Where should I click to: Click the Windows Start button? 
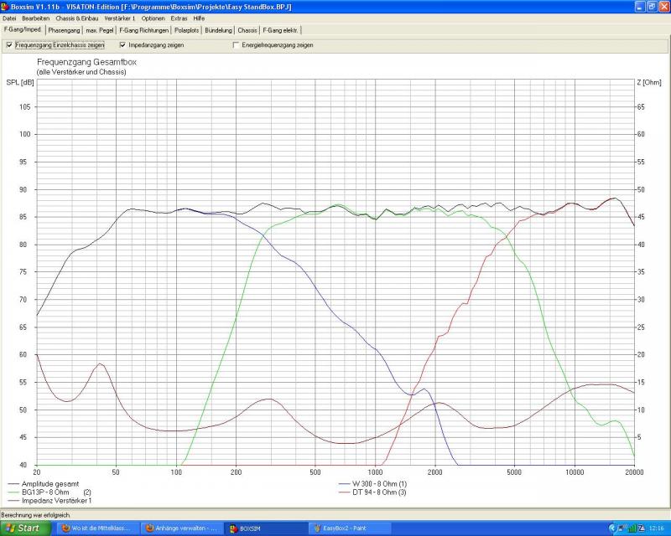pyautogui.click(x=23, y=528)
